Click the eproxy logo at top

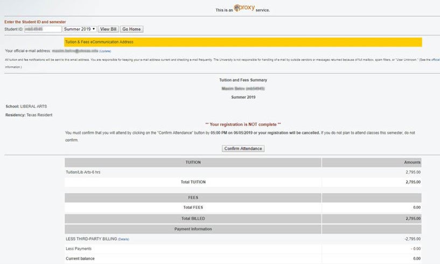[244, 8]
